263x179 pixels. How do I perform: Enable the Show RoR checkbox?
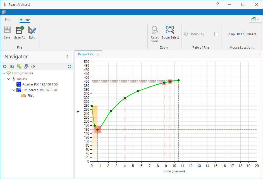pyautogui.click(x=216, y=34)
